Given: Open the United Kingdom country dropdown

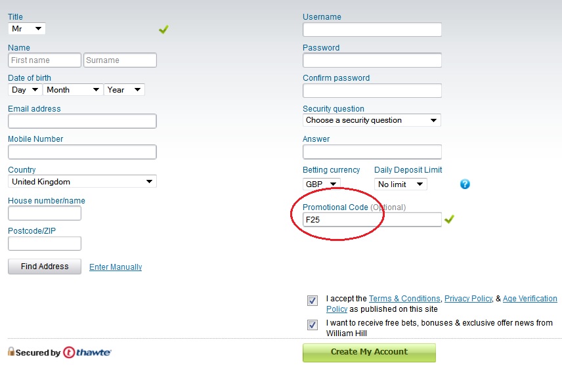Looking at the screenshot, I should [83, 181].
